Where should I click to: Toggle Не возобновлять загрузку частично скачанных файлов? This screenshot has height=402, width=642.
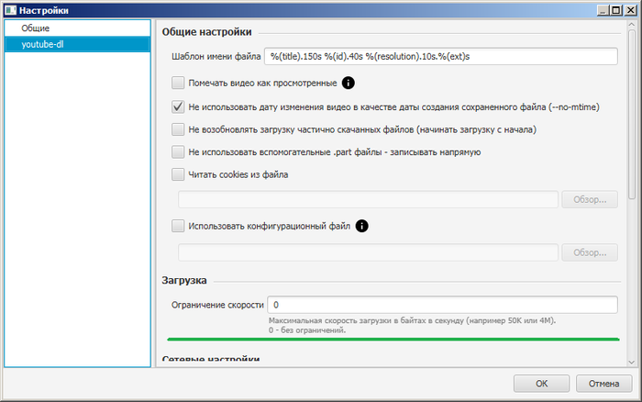point(178,129)
